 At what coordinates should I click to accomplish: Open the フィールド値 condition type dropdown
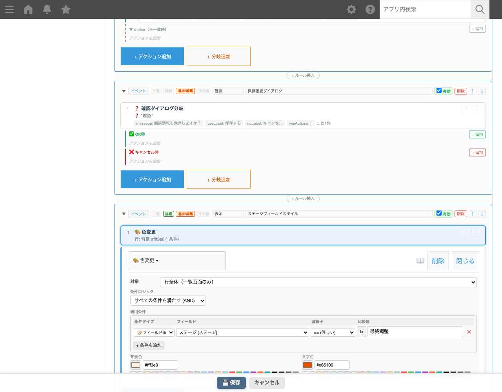[154, 332]
